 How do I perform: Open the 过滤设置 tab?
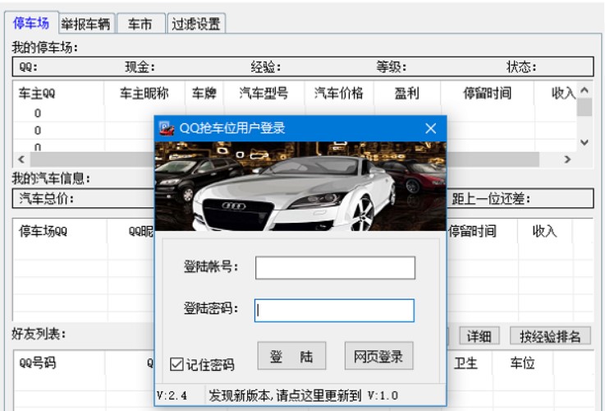(x=196, y=25)
